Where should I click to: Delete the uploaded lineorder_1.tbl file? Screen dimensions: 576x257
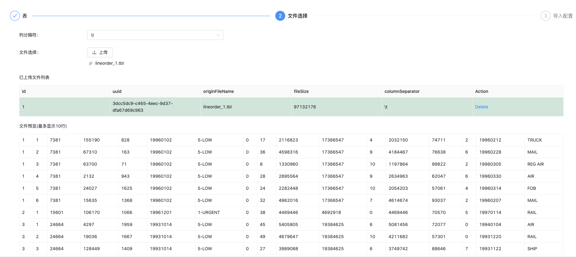(x=481, y=107)
